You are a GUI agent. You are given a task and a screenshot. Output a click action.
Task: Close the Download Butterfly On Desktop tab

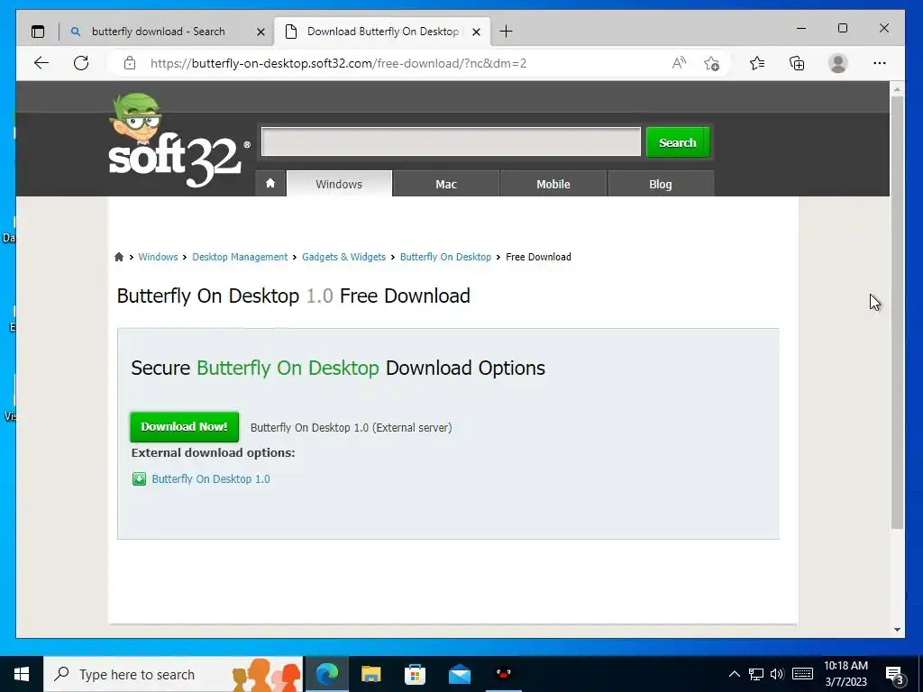point(476,32)
